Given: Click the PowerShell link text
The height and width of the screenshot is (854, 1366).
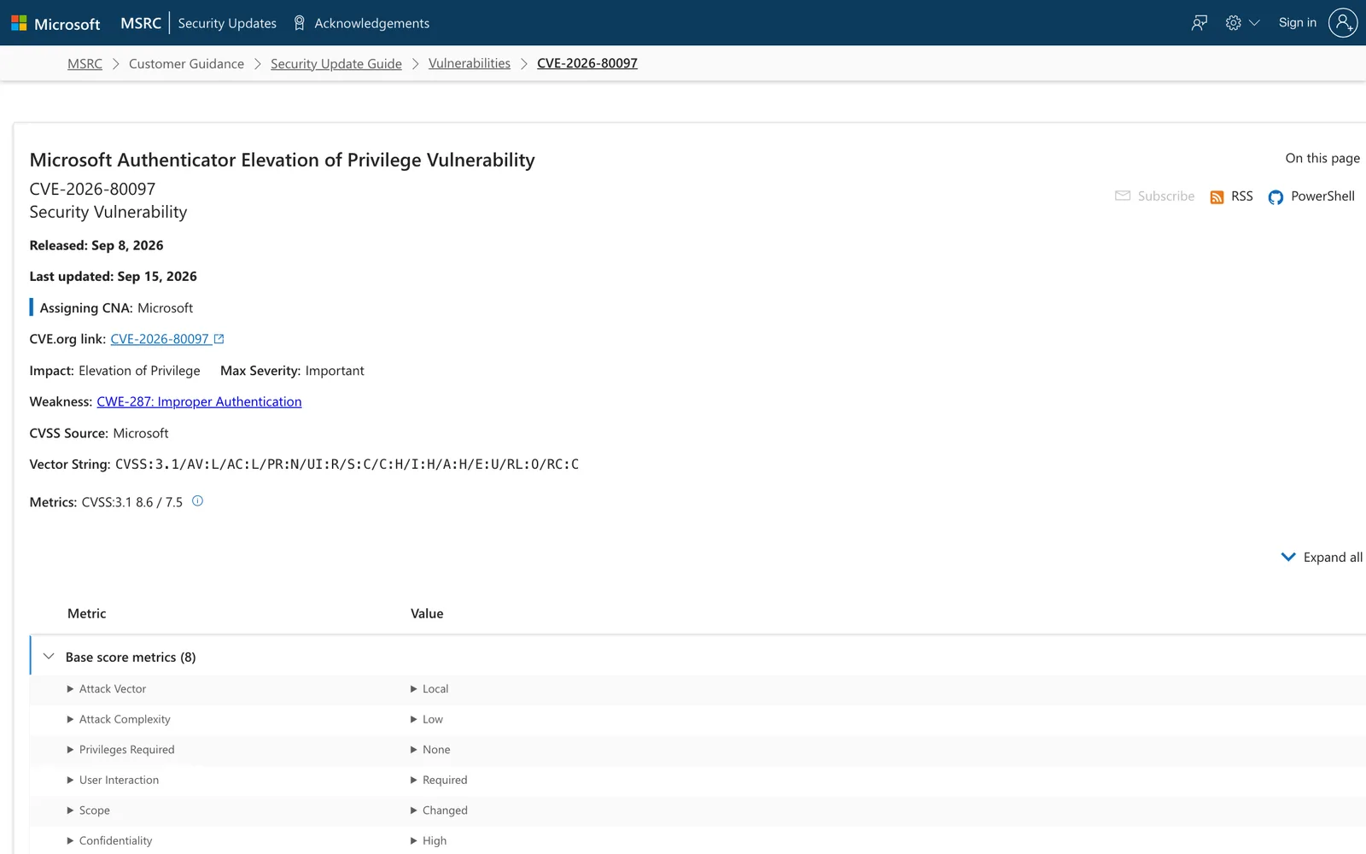Looking at the screenshot, I should tap(1322, 196).
